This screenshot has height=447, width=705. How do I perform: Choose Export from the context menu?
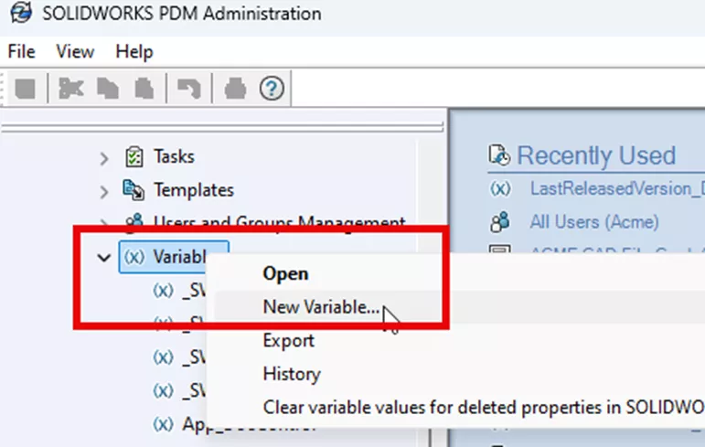click(288, 340)
